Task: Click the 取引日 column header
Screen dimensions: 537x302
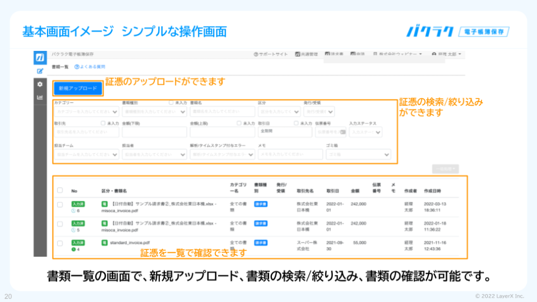Action: (332, 191)
